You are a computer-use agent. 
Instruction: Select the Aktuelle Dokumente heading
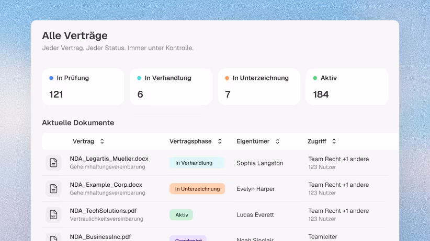pyautogui.click(x=78, y=123)
